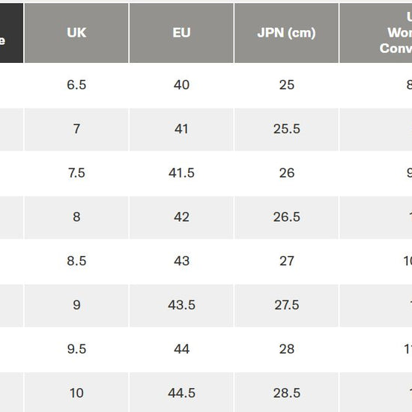Click the UK column header
Screen dimensions: 412x412
[x=76, y=33]
